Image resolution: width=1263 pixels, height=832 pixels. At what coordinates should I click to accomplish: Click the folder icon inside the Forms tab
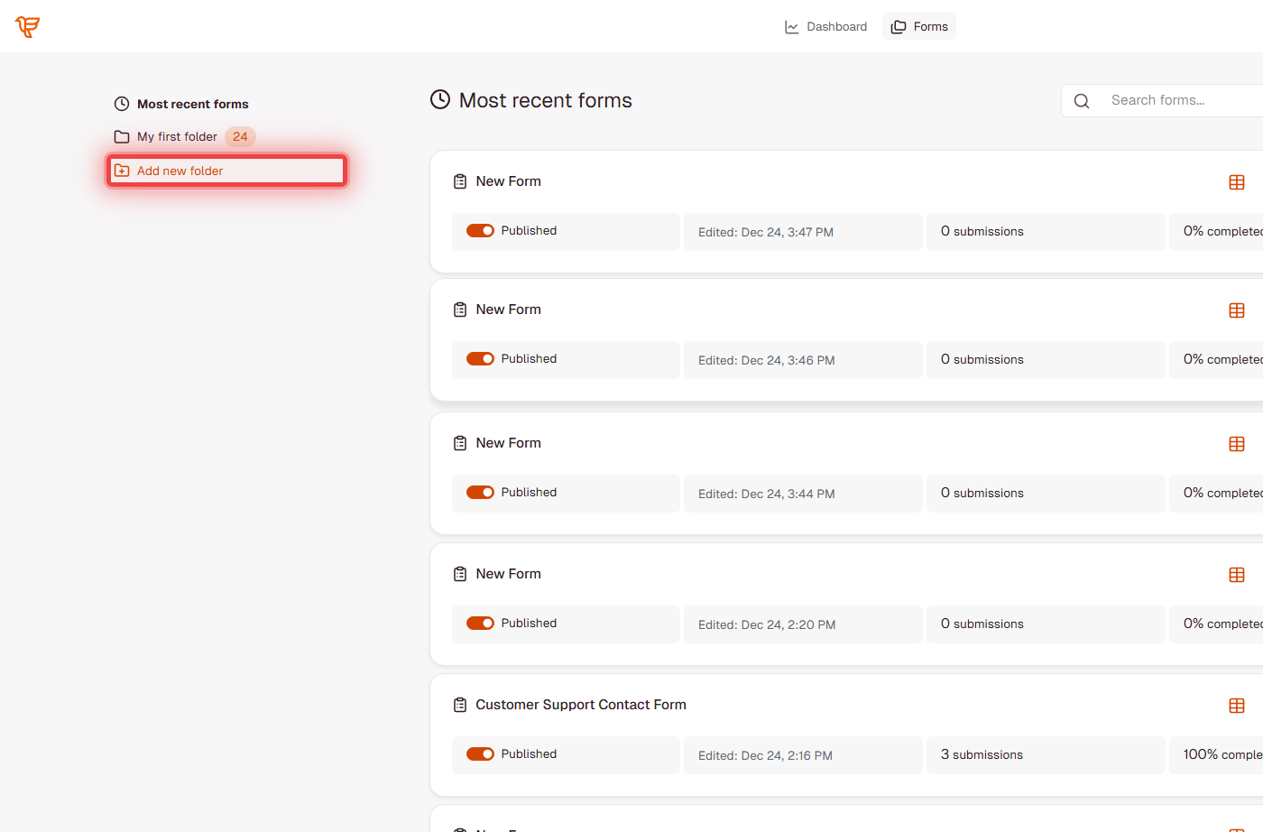click(897, 26)
